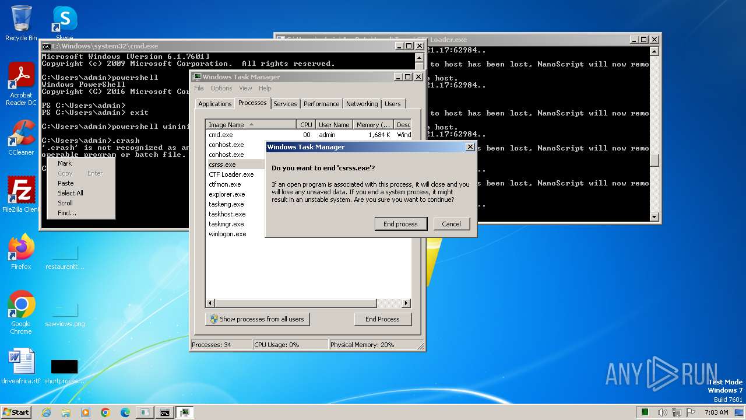
Task: Open the Recycle Bin desktop icon
Action: pos(21,23)
